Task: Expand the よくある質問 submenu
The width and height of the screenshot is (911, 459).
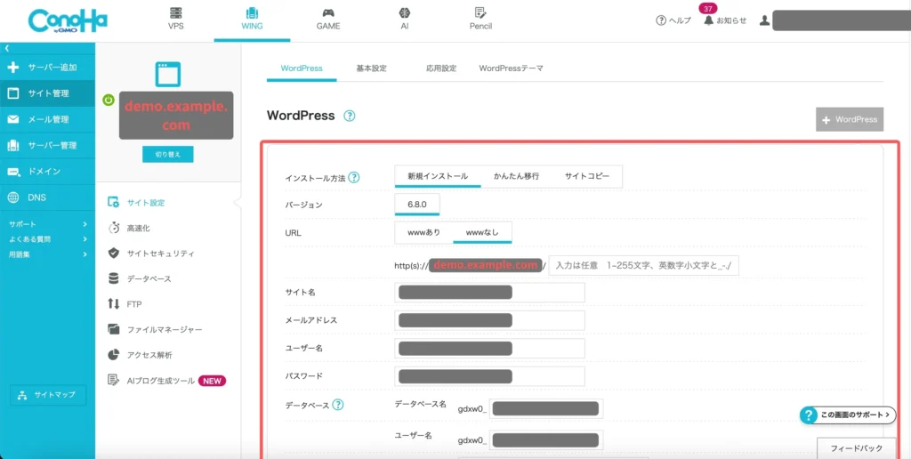Action: click(48, 238)
